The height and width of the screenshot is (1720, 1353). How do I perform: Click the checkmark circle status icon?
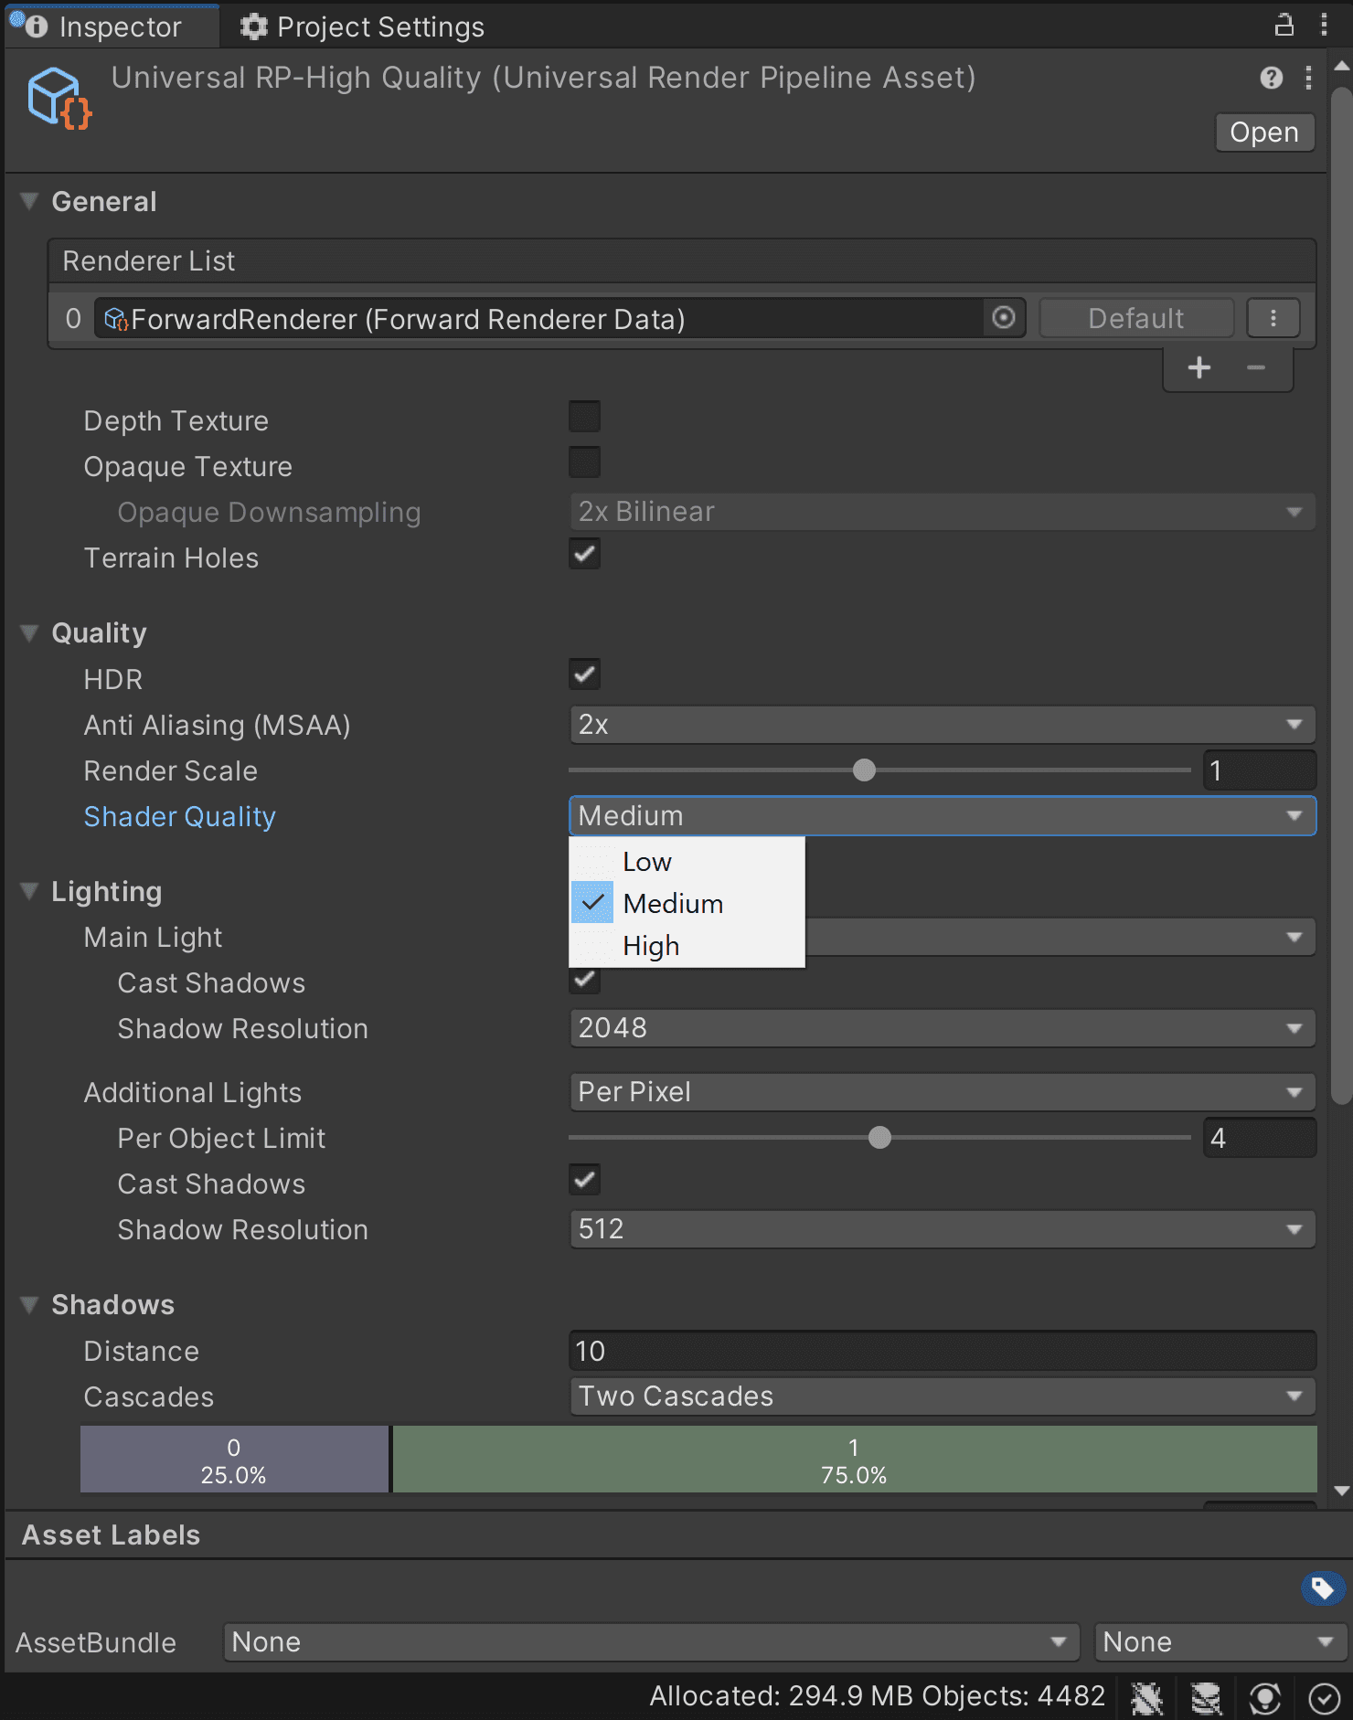pyautogui.click(x=1325, y=1698)
